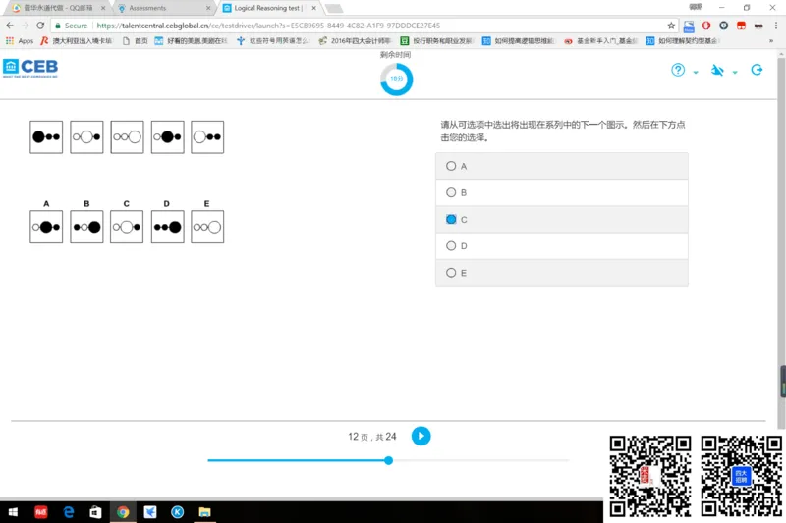786x523 pixels.
Task: Click the red square extension icon
Action: coord(741,26)
